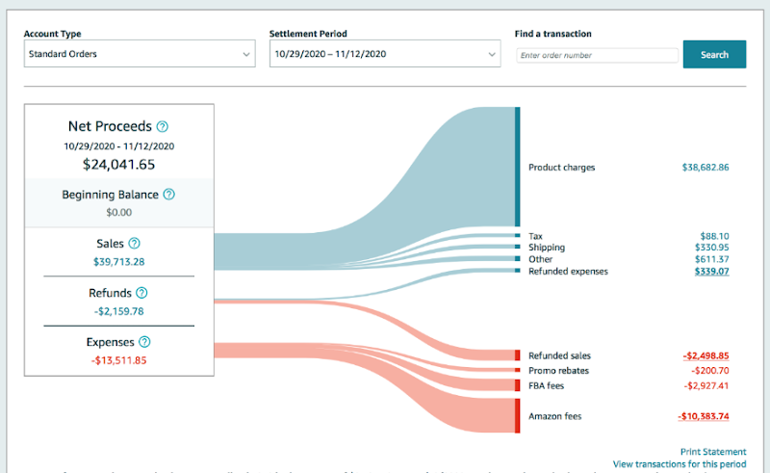Screen dimensions: 770x473
Task: Click the Expenses help icon
Action: point(144,342)
